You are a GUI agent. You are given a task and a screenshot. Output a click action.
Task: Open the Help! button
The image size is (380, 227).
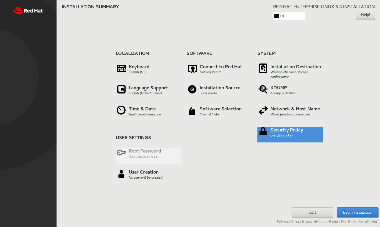coord(365,15)
